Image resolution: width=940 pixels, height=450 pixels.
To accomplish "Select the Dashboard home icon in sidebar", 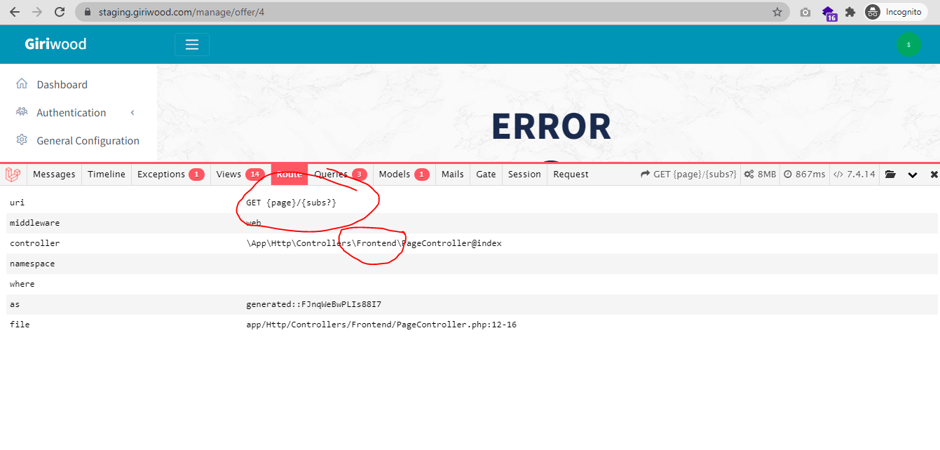I will [21, 83].
